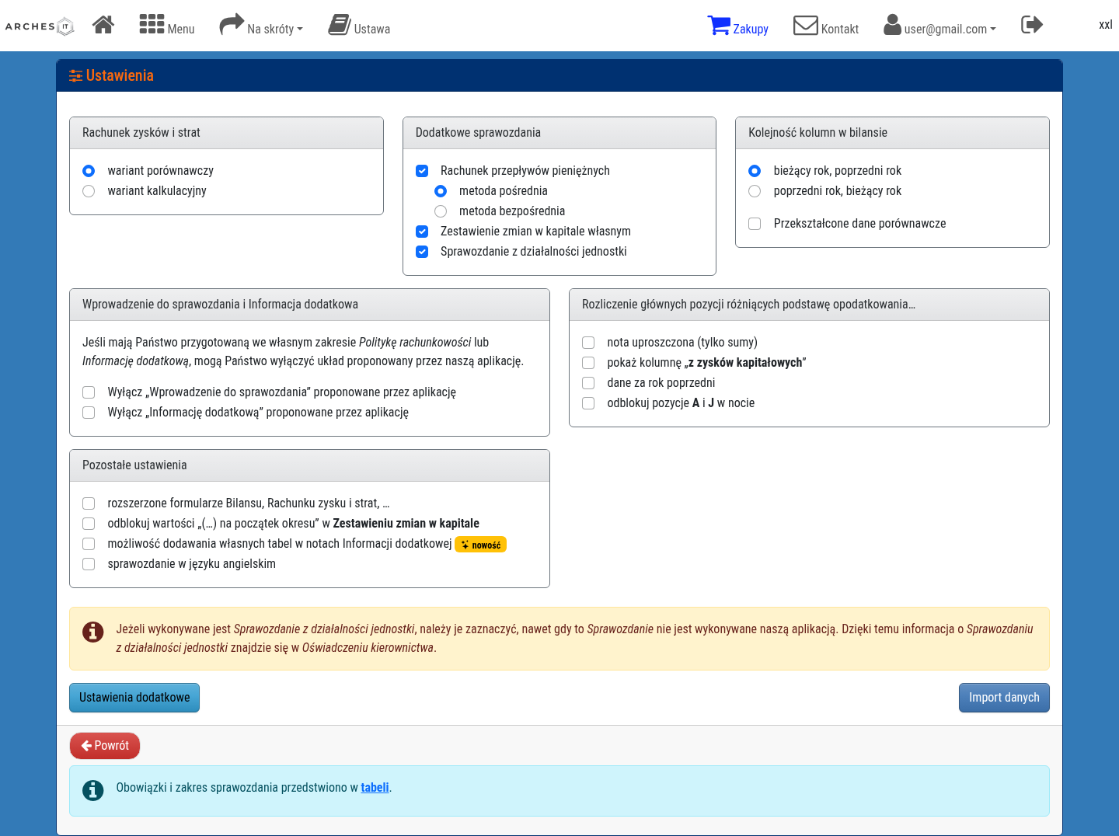
Task: Open the grid Menu icon
Action: coord(152,25)
